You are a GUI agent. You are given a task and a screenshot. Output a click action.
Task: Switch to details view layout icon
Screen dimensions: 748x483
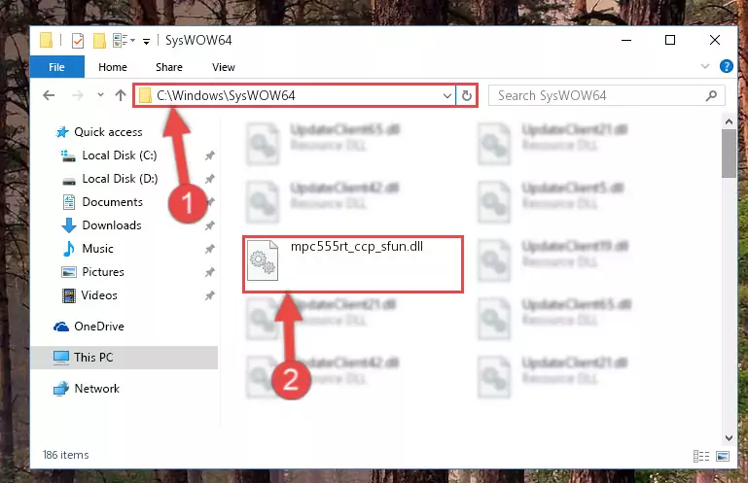click(700, 457)
